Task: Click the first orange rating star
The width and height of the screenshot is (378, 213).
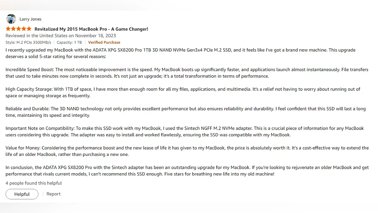Action: click(8, 29)
